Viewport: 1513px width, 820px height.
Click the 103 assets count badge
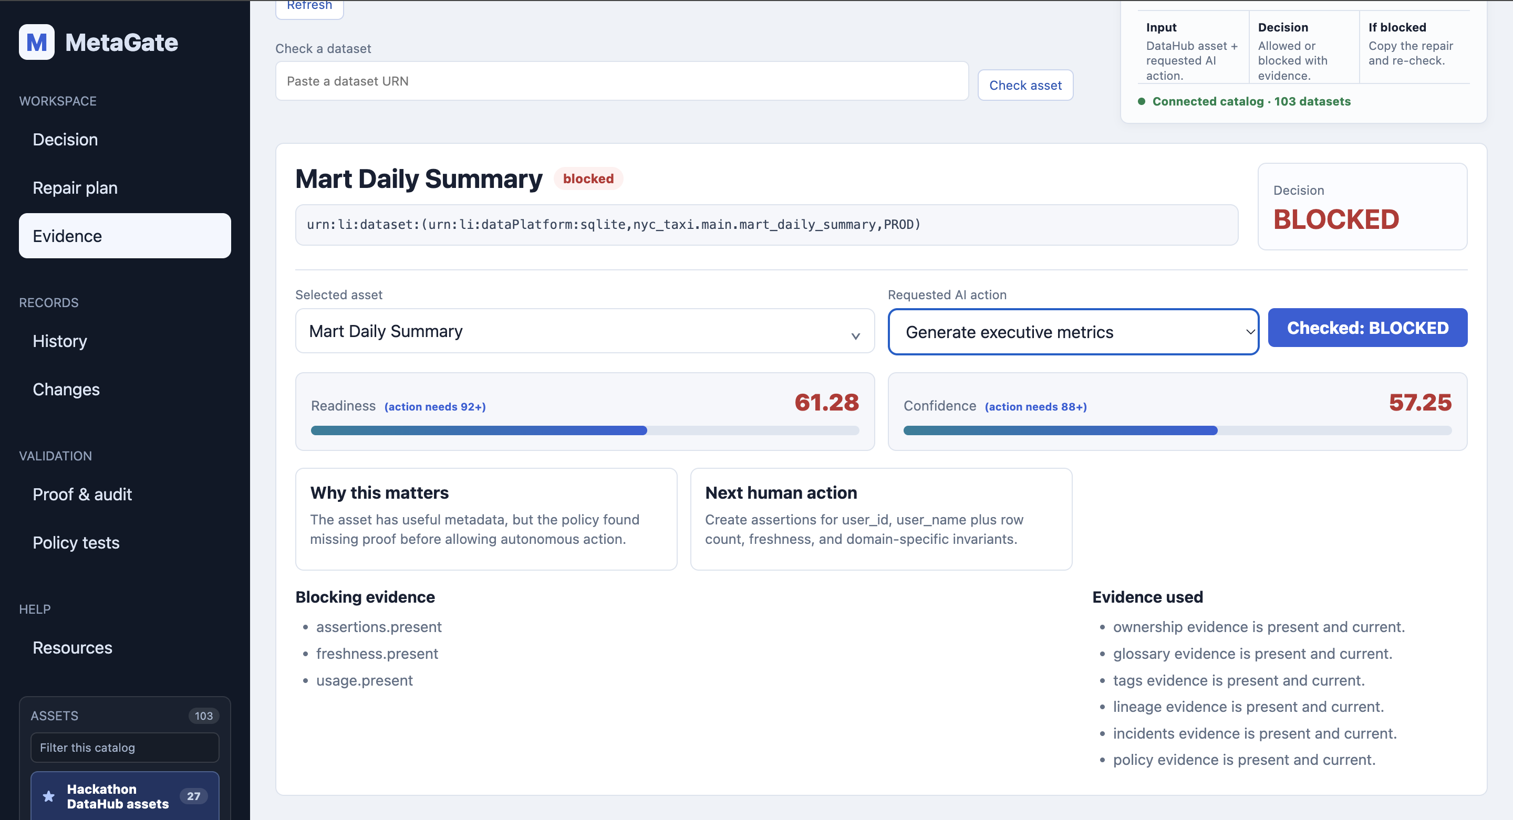203,716
